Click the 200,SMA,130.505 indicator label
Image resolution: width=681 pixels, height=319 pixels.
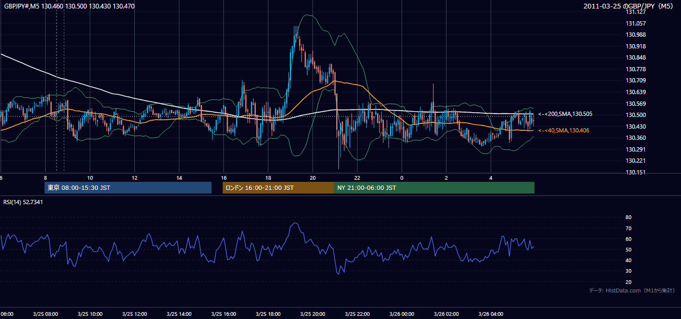[565, 114]
